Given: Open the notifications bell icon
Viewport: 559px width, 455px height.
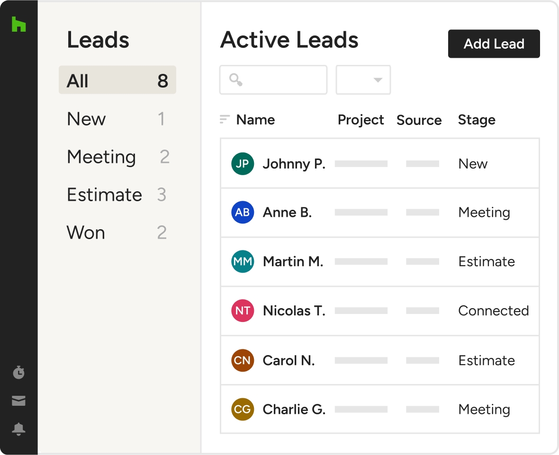Looking at the screenshot, I should coord(18,429).
